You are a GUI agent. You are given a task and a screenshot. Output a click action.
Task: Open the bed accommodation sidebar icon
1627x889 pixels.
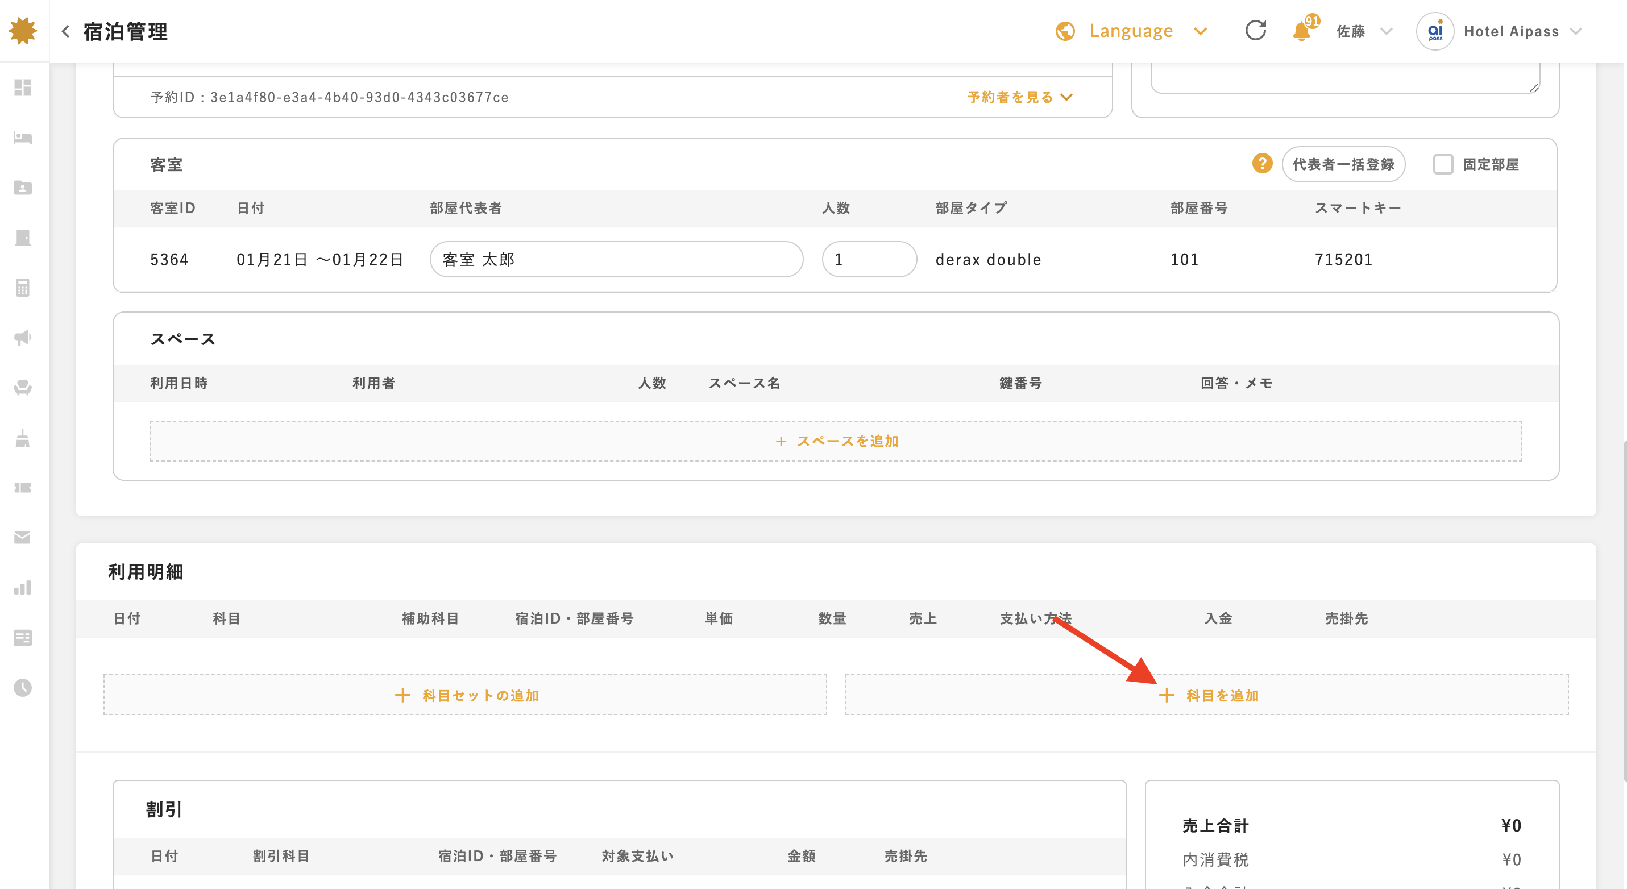point(23,137)
